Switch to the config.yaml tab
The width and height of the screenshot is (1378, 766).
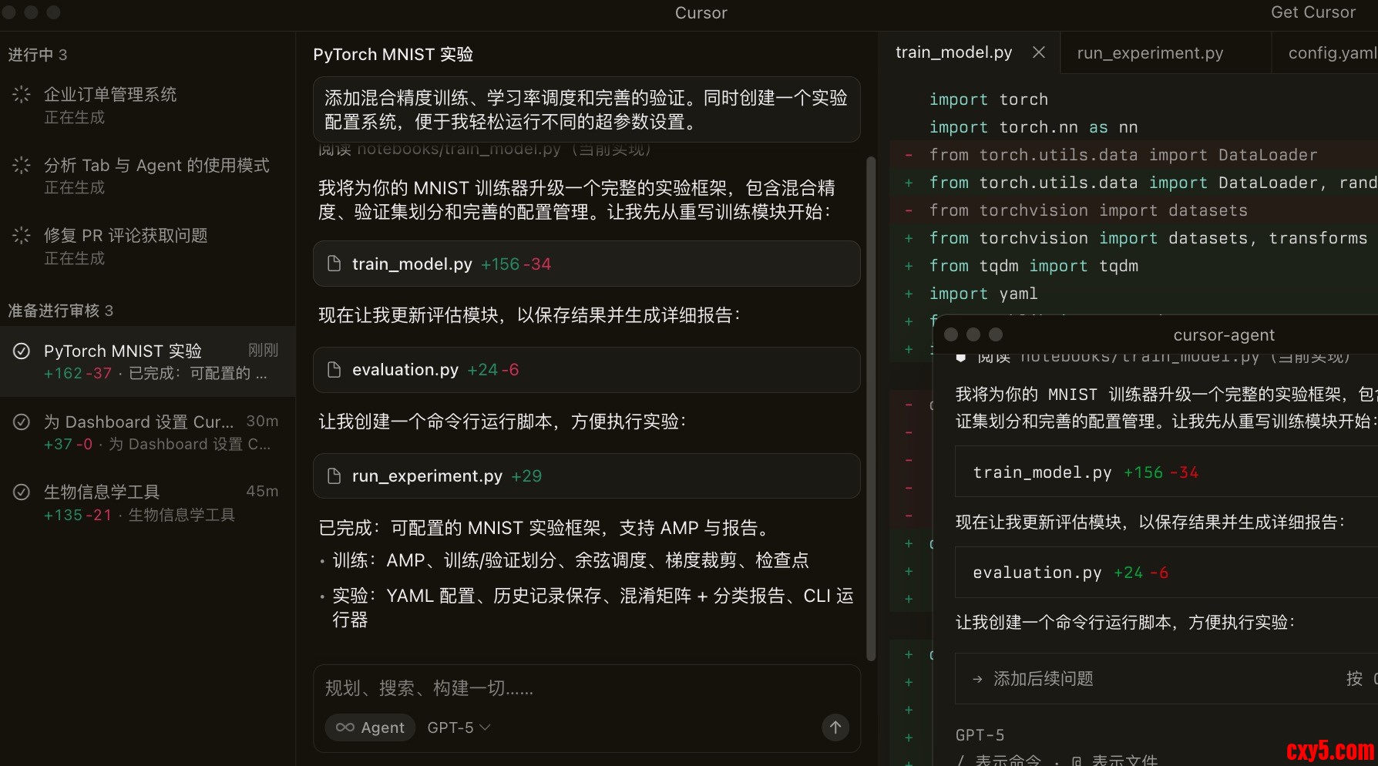point(1331,53)
